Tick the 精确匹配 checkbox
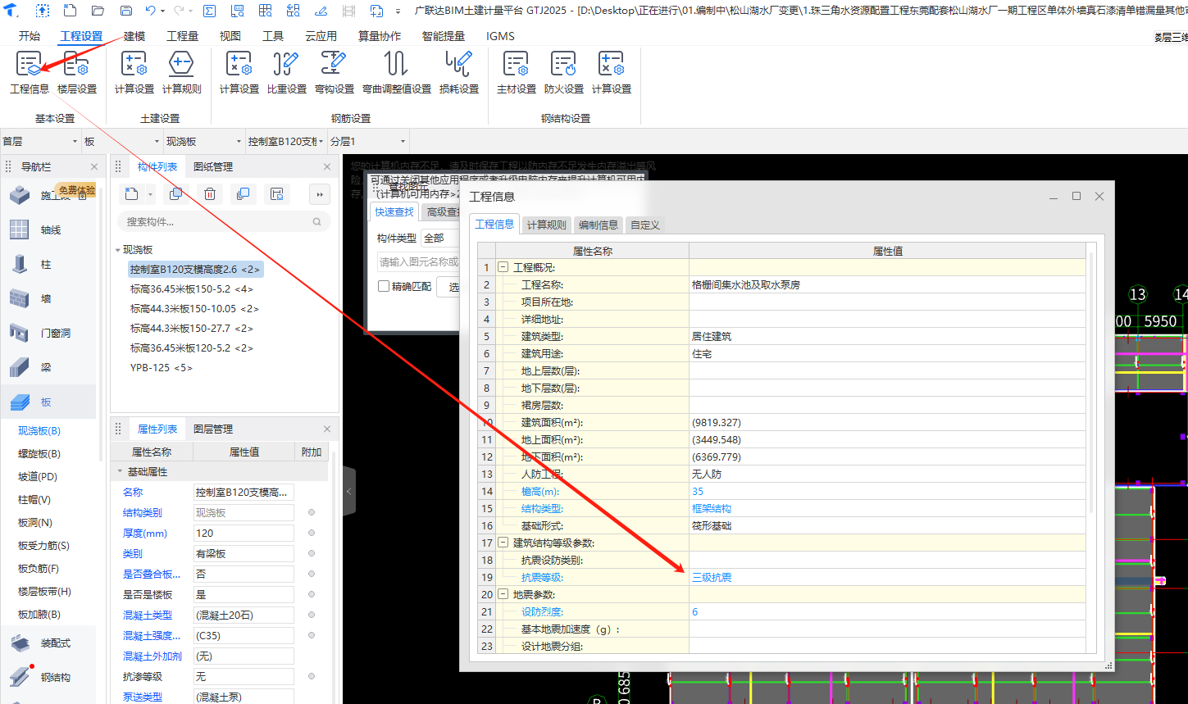Screen dimensions: 1188x704 (384, 287)
